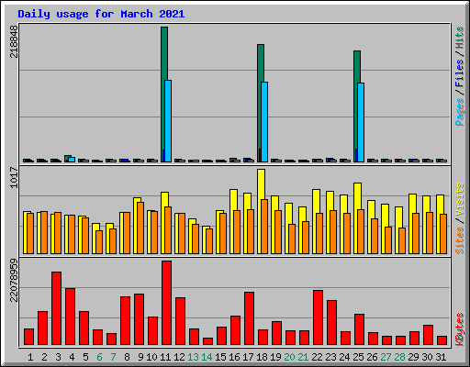The height and width of the screenshot is (367, 470).
Task: Click the red KBytes bar for day 1
Action: [x=28, y=337]
